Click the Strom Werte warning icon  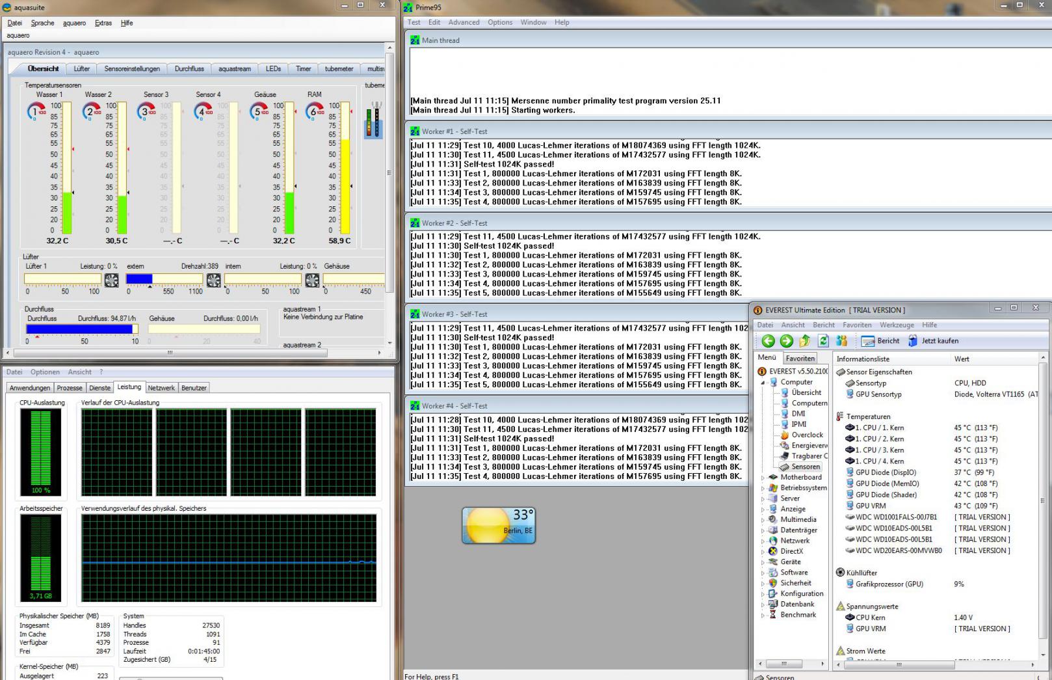pyautogui.click(x=841, y=651)
